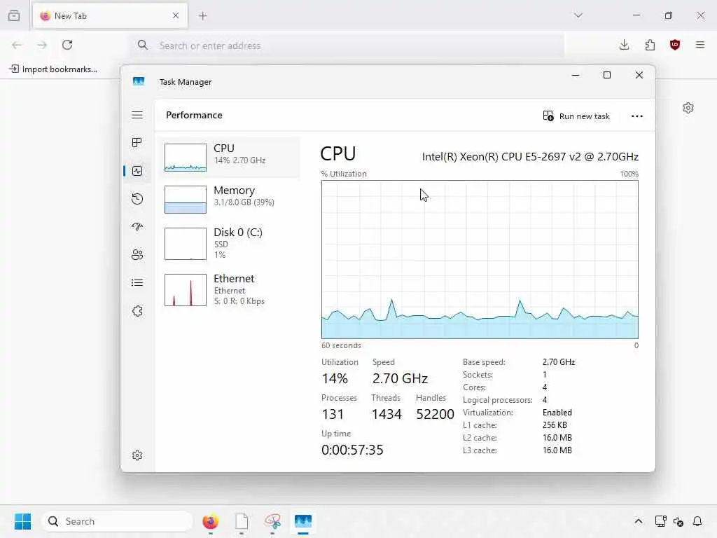717x538 pixels.
Task: Open Firefox Downloads panel
Action: click(624, 45)
